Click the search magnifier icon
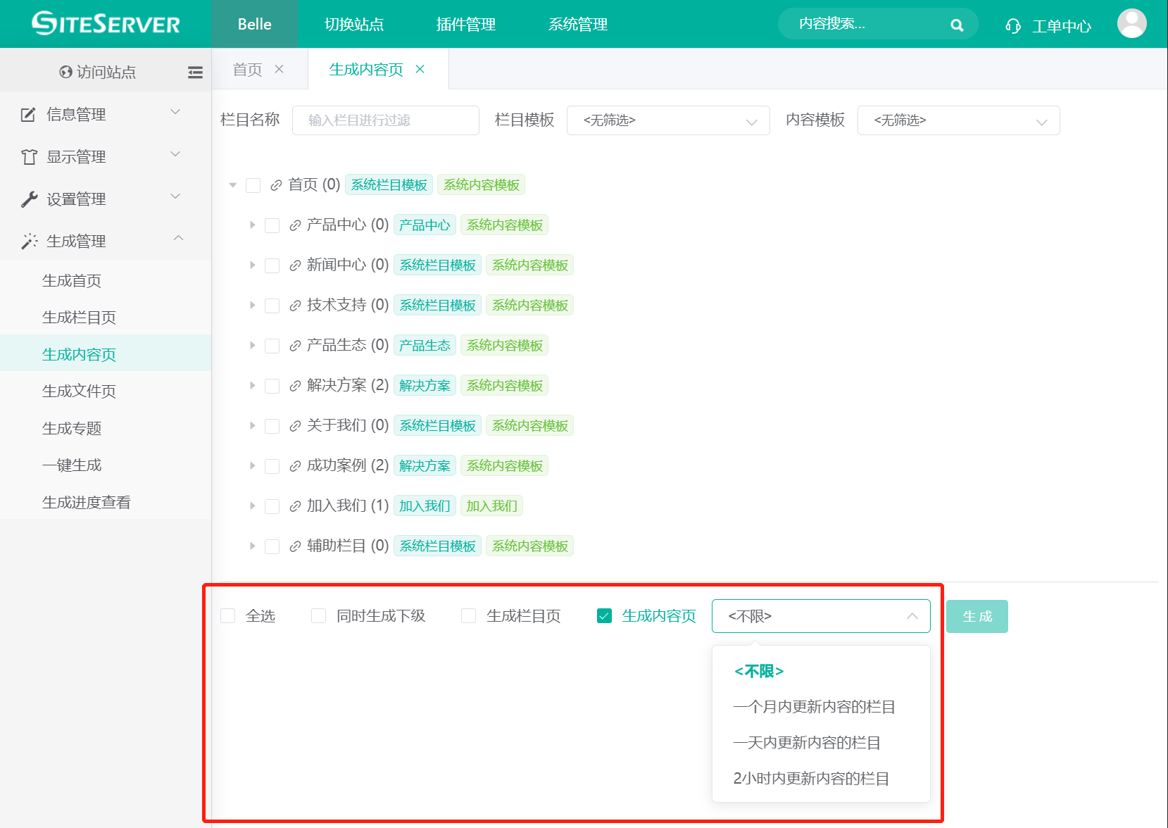Image resolution: width=1168 pixels, height=828 pixels. (956, 25)
